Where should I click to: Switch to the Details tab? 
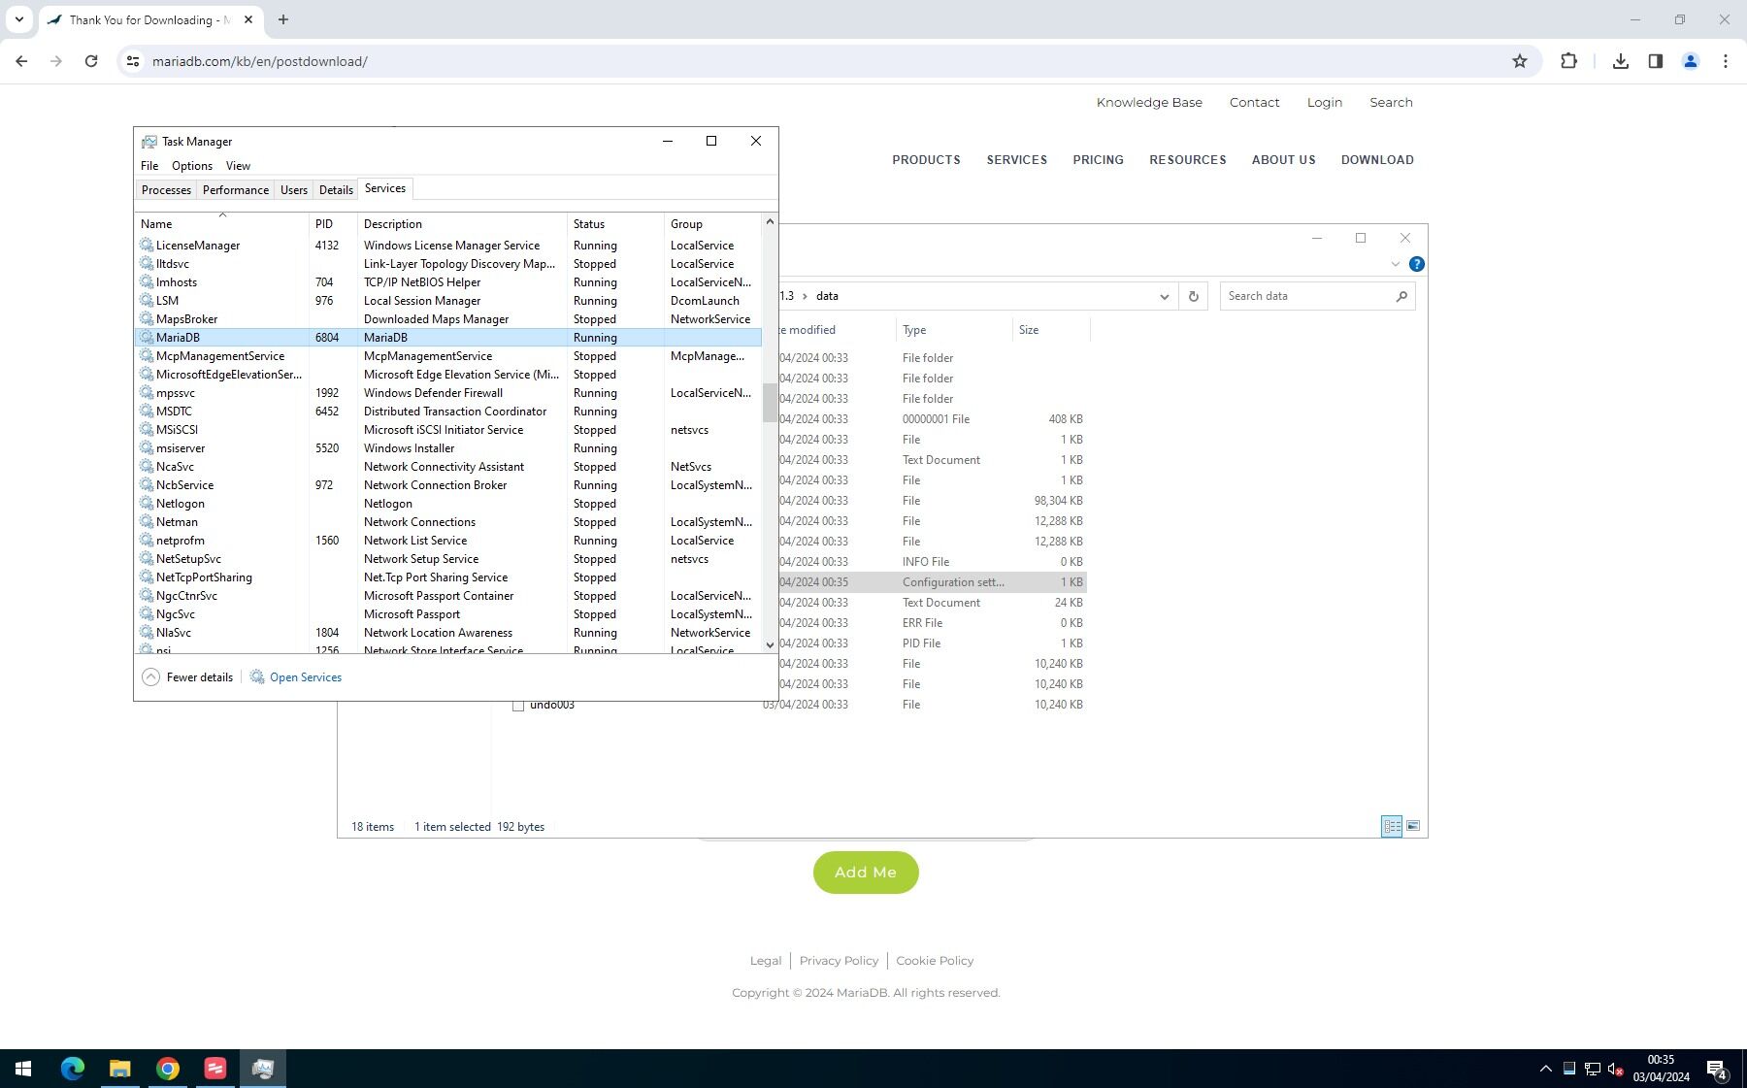[336, 190]
